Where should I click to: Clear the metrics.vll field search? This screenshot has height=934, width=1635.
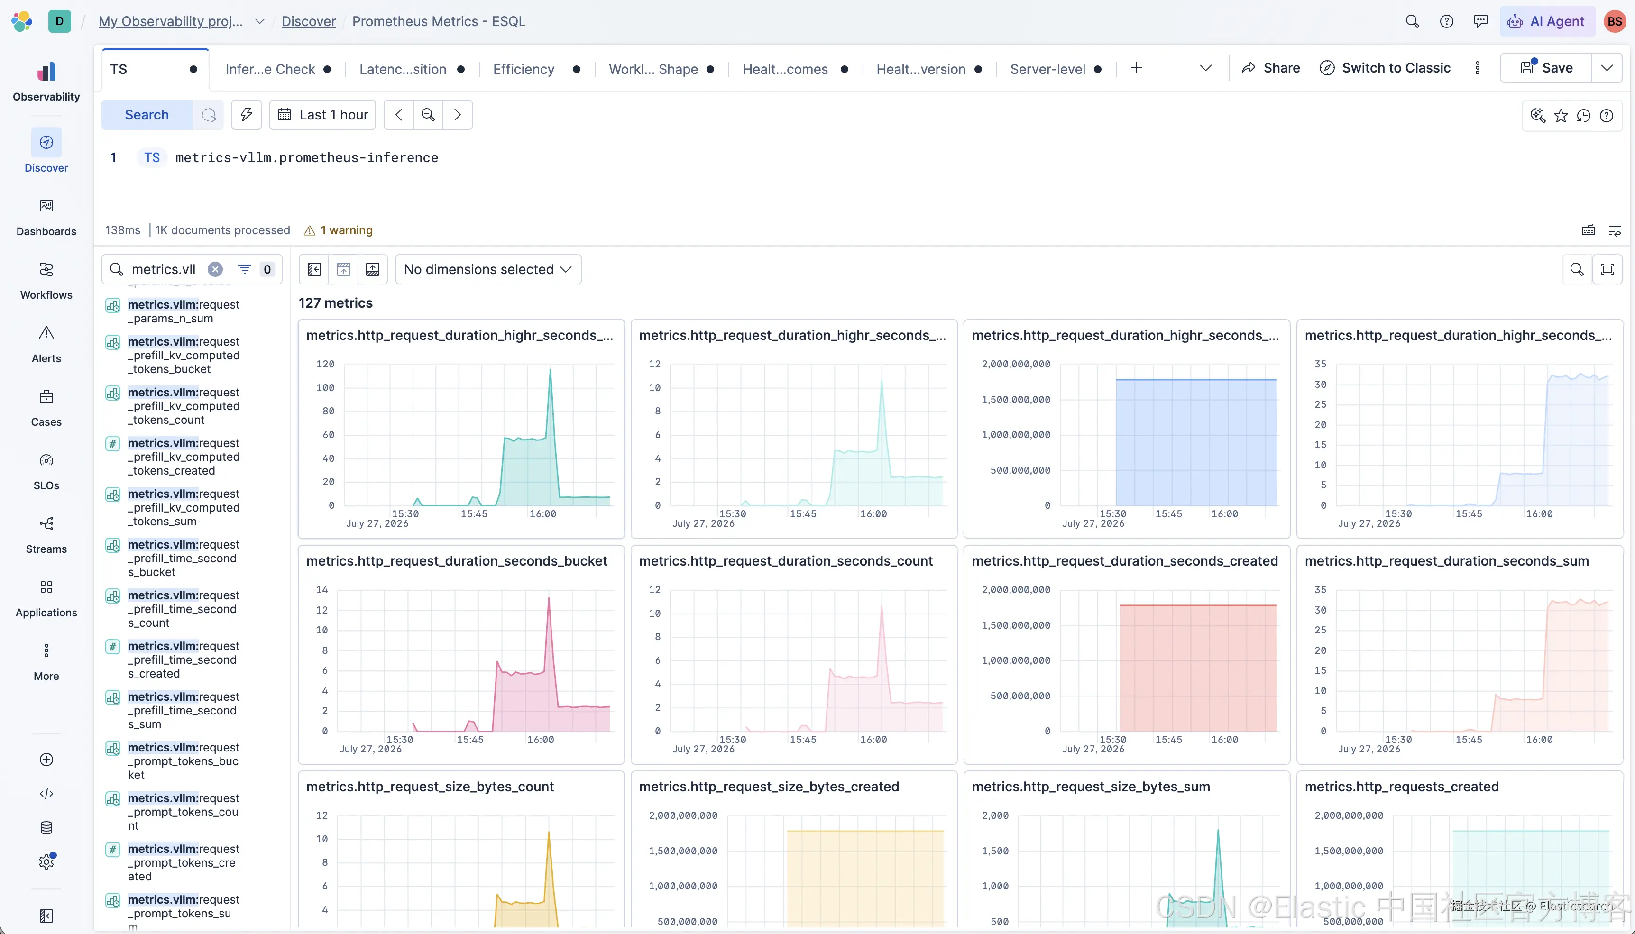[216, 269]
